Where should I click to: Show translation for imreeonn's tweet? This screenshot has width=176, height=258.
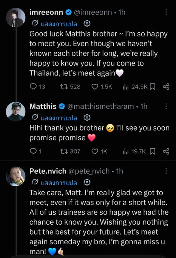tap(59, 24)
